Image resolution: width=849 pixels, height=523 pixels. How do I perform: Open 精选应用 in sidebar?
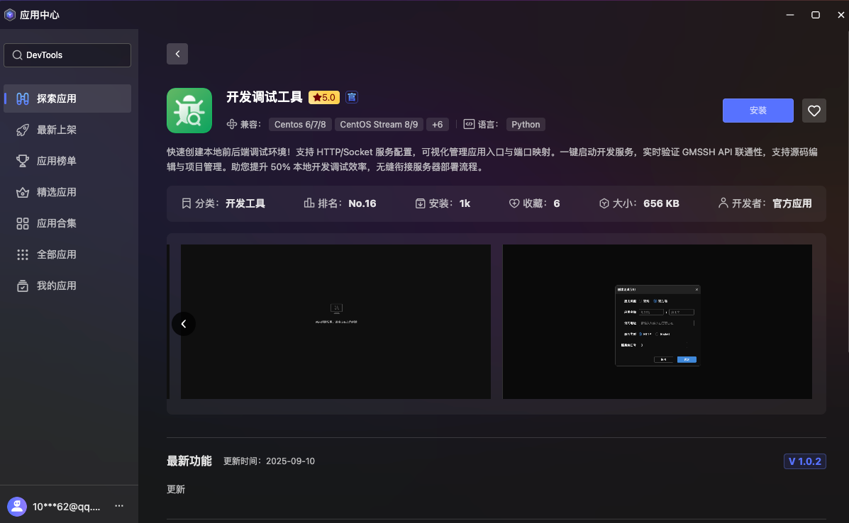(x=67, y=192)
